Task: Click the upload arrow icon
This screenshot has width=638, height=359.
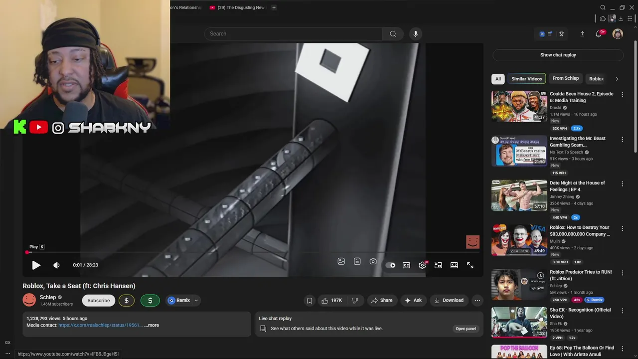Action: 582,34
